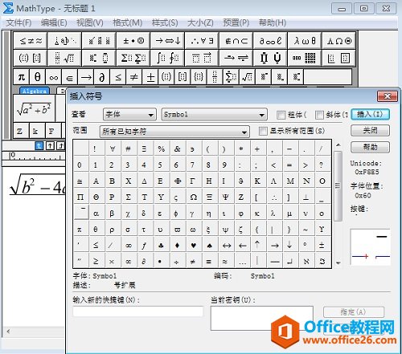
Task: Open the uppercase Greek palette (ΛΩ)
Action: tap(338, 41)
